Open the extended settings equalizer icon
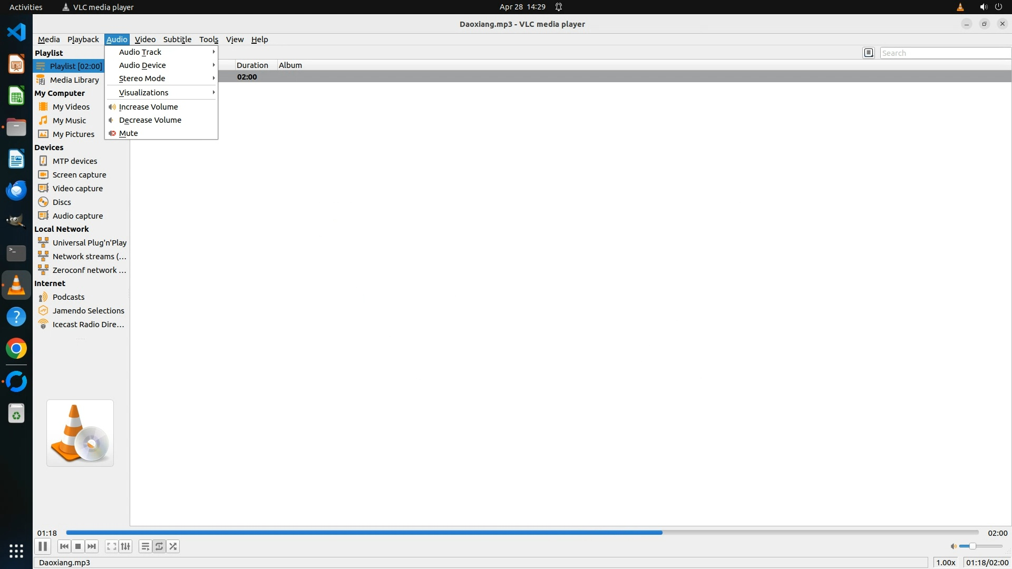 point(125,546)
